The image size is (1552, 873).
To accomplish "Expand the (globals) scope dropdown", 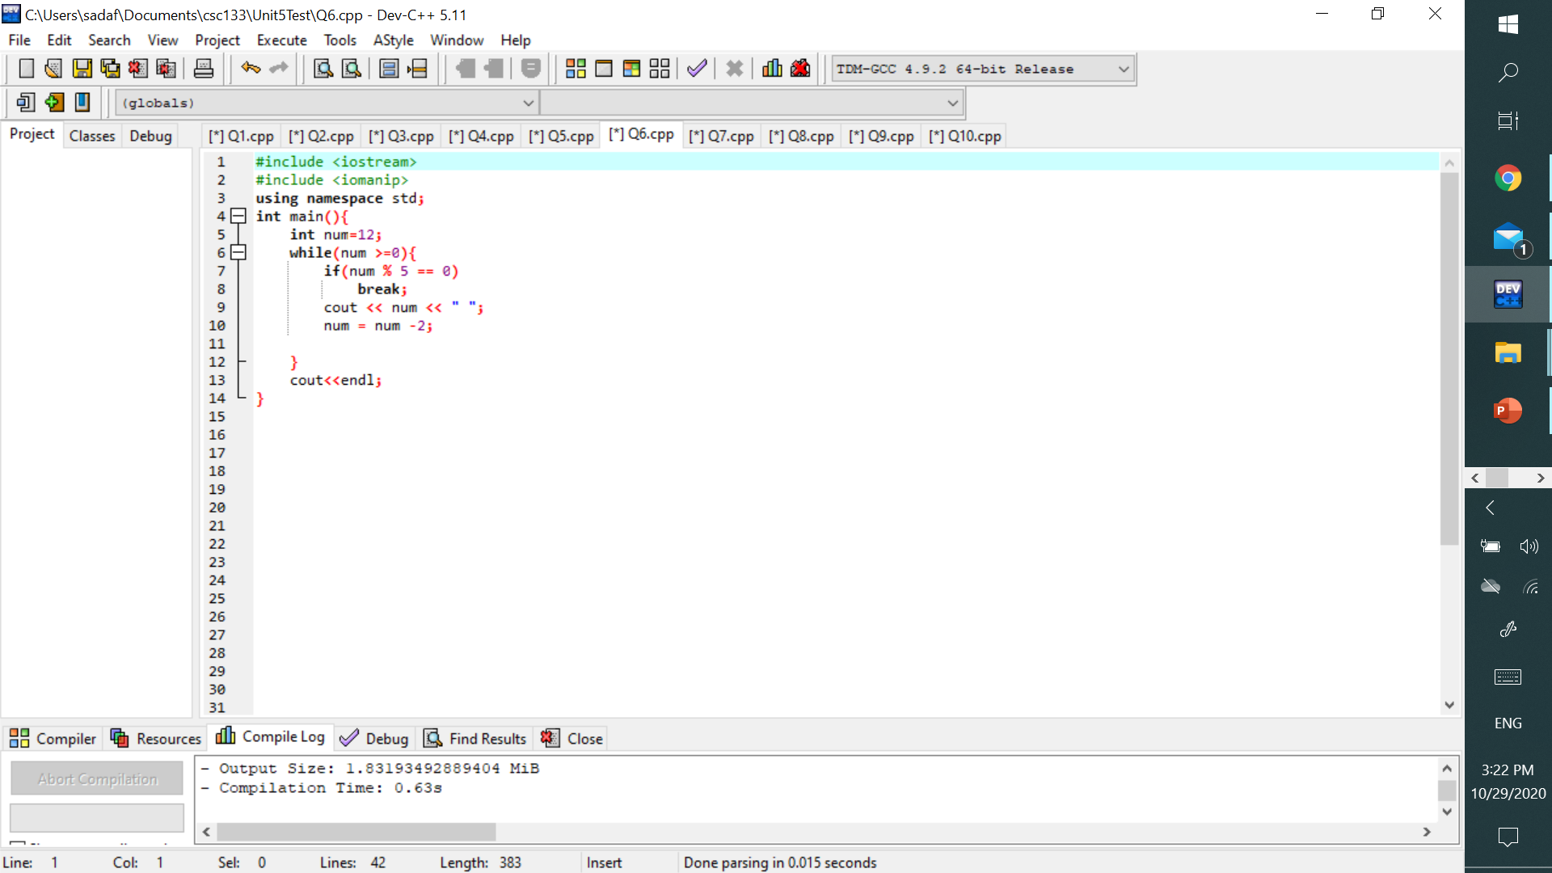I will tap(528, 103).
